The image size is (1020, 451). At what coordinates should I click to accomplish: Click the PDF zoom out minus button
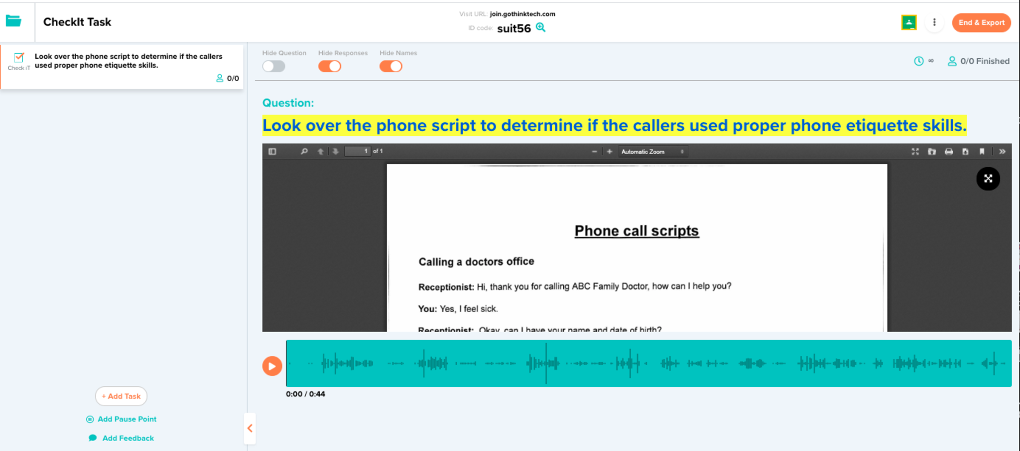[594, 152]
